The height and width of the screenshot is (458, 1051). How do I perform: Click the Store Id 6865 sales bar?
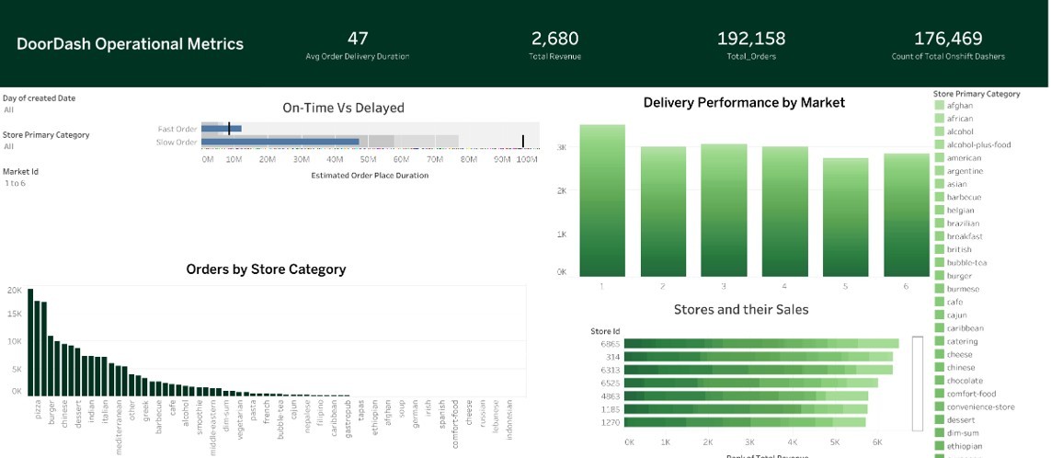point(761,343)
